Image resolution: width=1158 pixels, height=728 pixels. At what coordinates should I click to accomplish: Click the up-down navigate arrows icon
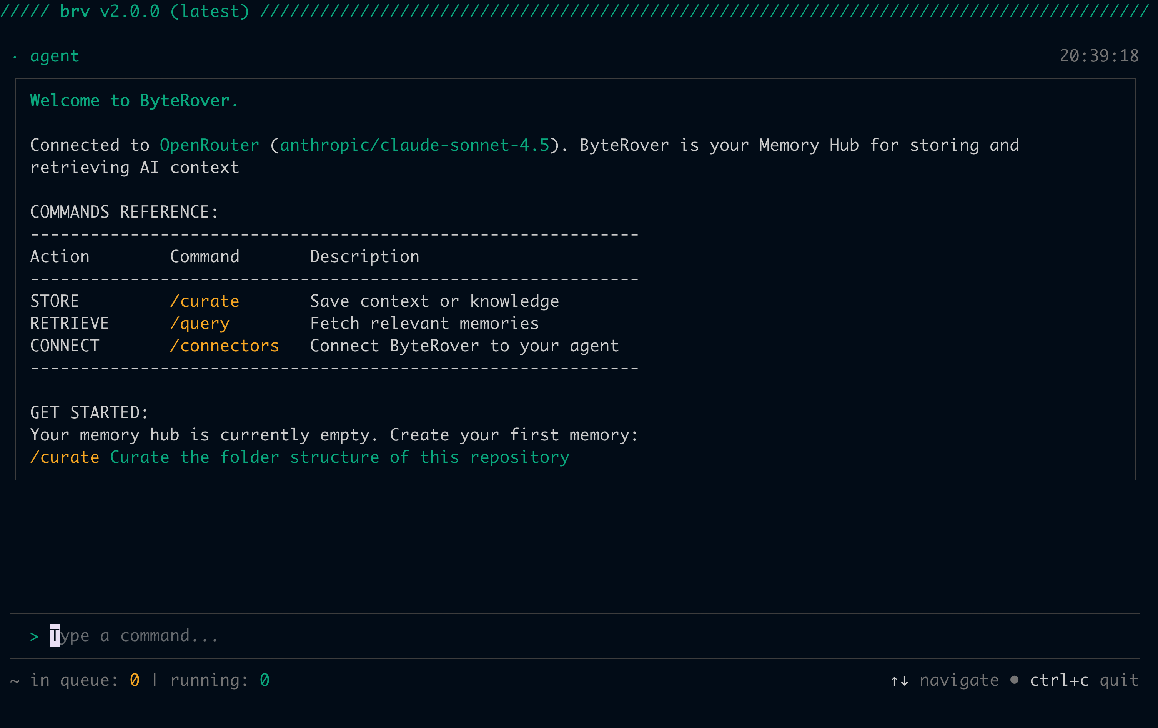899,681
